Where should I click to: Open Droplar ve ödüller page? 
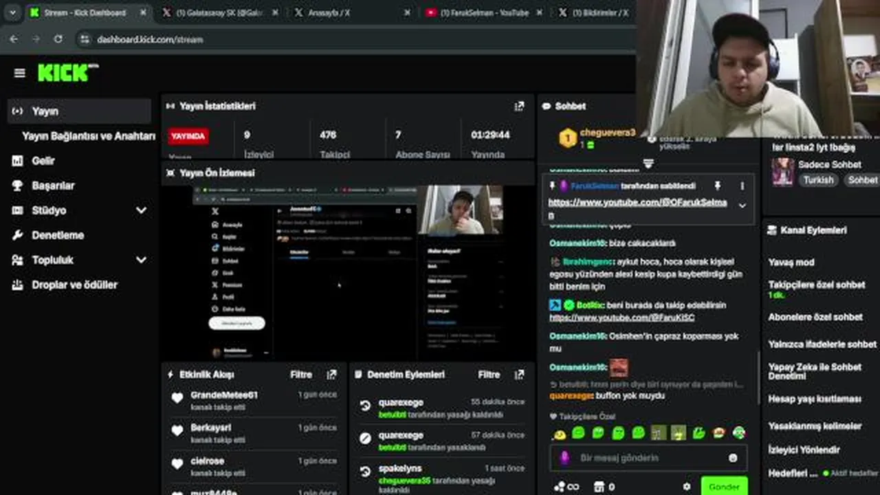(x=74, y=285)
